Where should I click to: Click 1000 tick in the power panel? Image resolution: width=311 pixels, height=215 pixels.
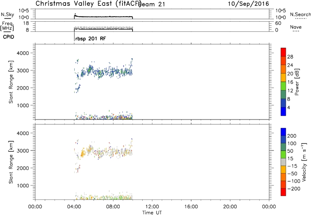pyautogui.click(x=23, y=105)
